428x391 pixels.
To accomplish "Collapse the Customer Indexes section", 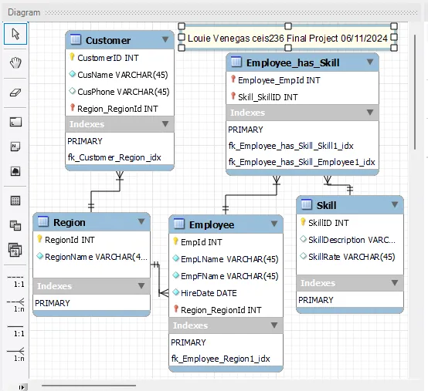I will [165, 124].
